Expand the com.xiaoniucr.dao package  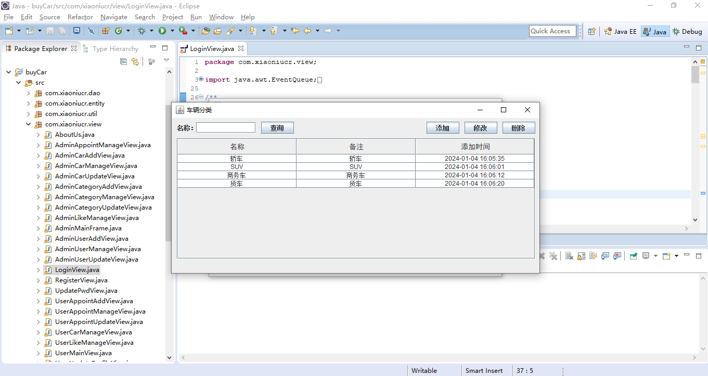[29, 93]
